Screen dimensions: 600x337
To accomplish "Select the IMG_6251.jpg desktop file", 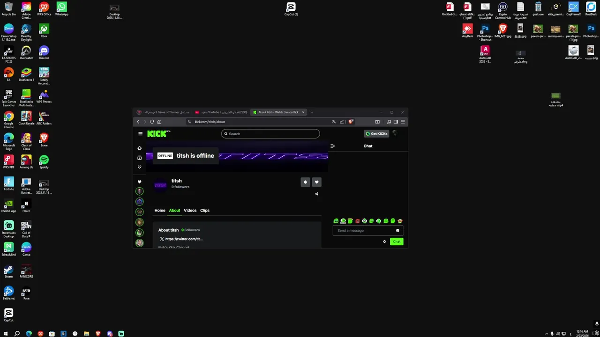I will (x=503, y=31).
